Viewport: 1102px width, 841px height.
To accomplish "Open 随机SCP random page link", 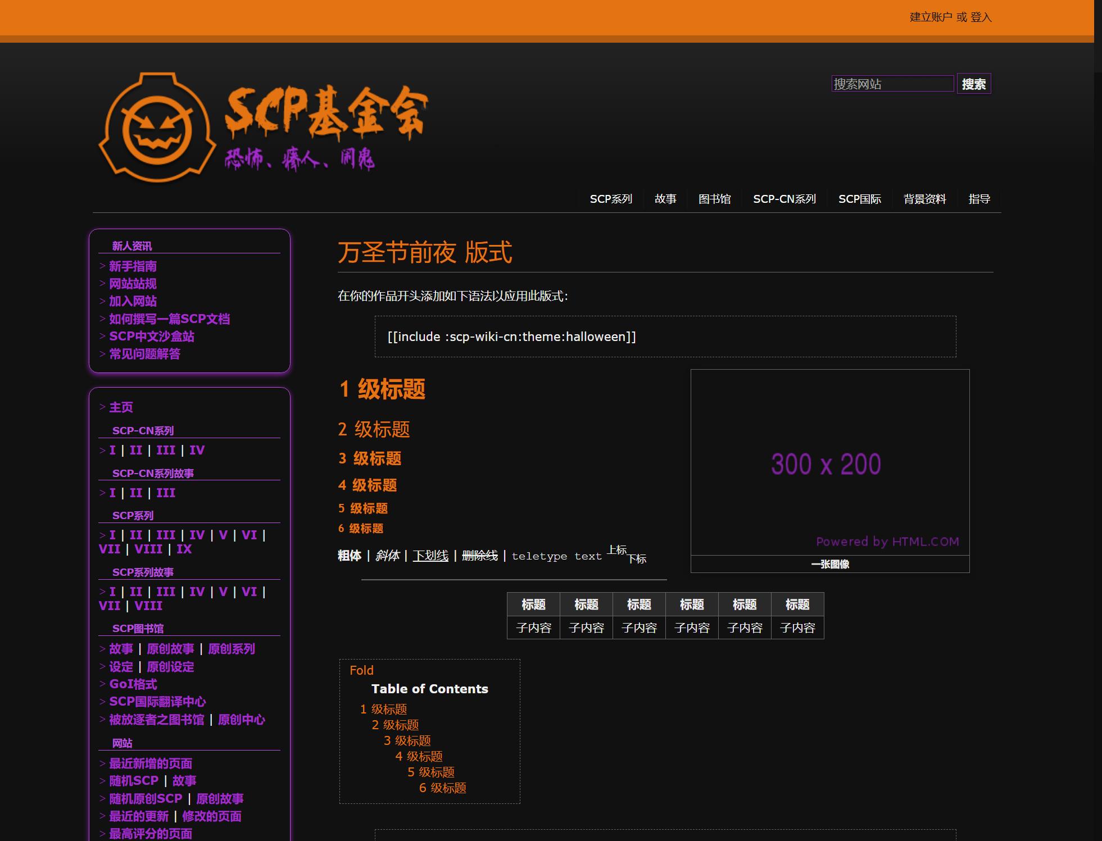I will [x=134, y=781].
